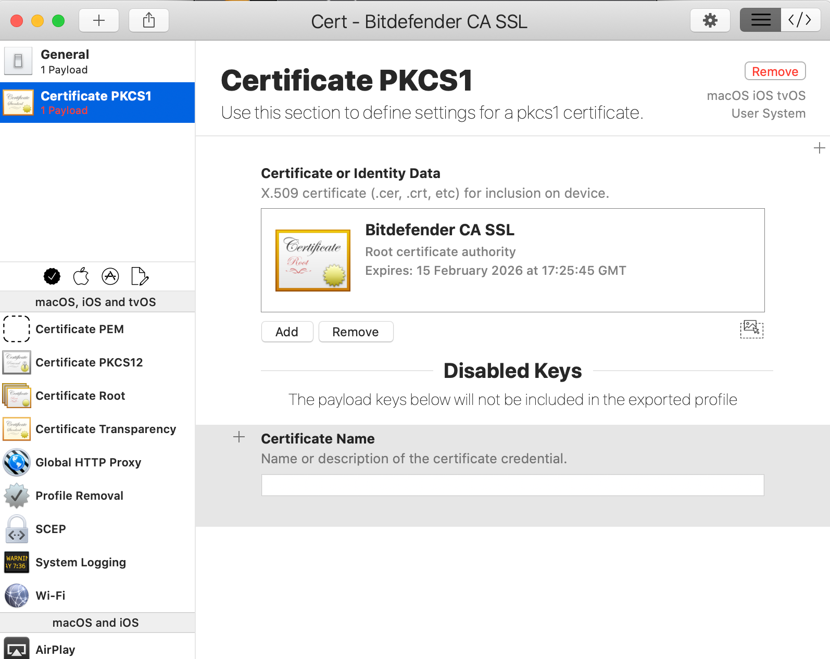Enable Certificate Name key with plus

coord(239,437)
